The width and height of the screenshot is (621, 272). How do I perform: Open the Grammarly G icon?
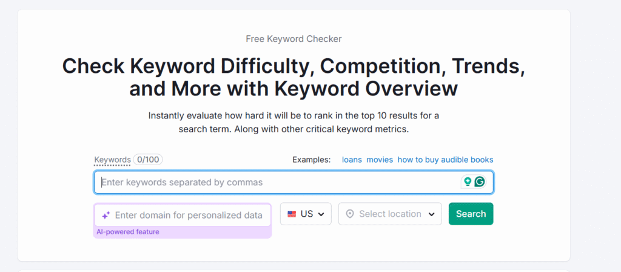tap(480, 182)
